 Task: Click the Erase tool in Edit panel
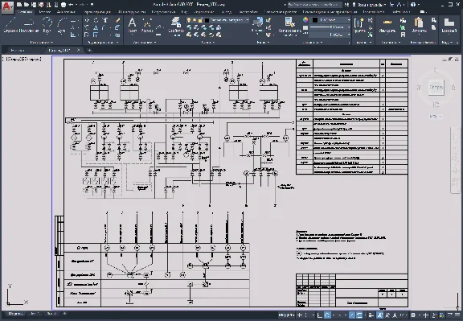point(117,20)
